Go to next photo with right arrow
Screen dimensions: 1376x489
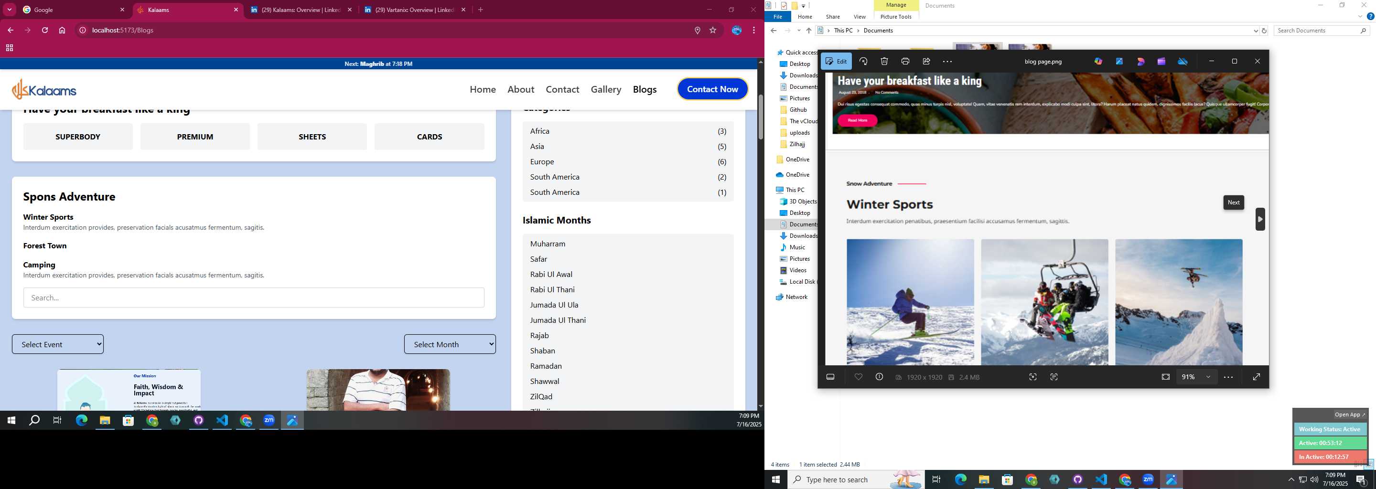coord(1260,219)
